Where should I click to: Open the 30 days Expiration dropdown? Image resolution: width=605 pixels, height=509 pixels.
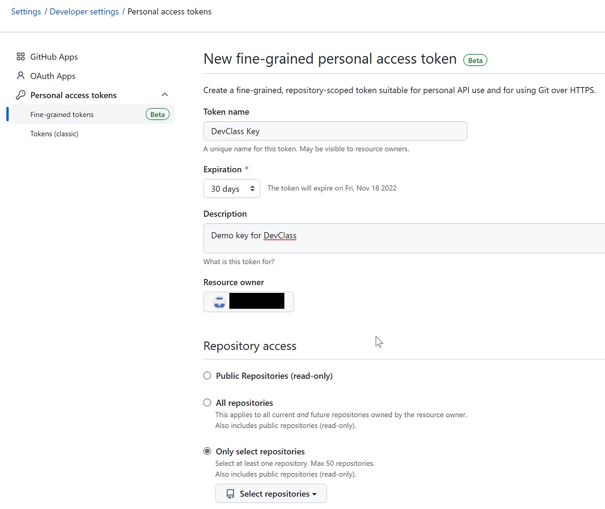232,188
